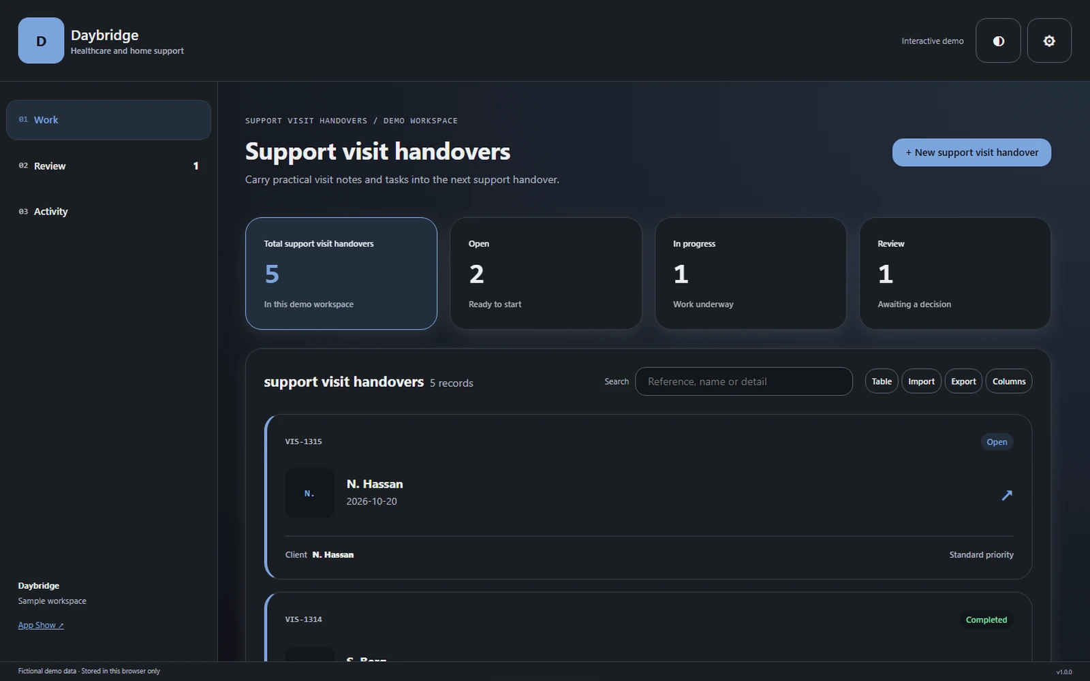This screenshot has width=1090, height=681.
Task: Switch to Table view
Action: pyautogui.click(x=882, y=381)
